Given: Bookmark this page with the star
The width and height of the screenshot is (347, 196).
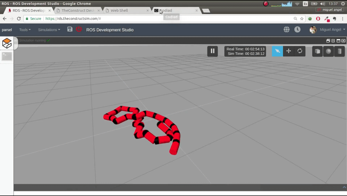Looking at the screenshot, I should click(x=302, y=19).
